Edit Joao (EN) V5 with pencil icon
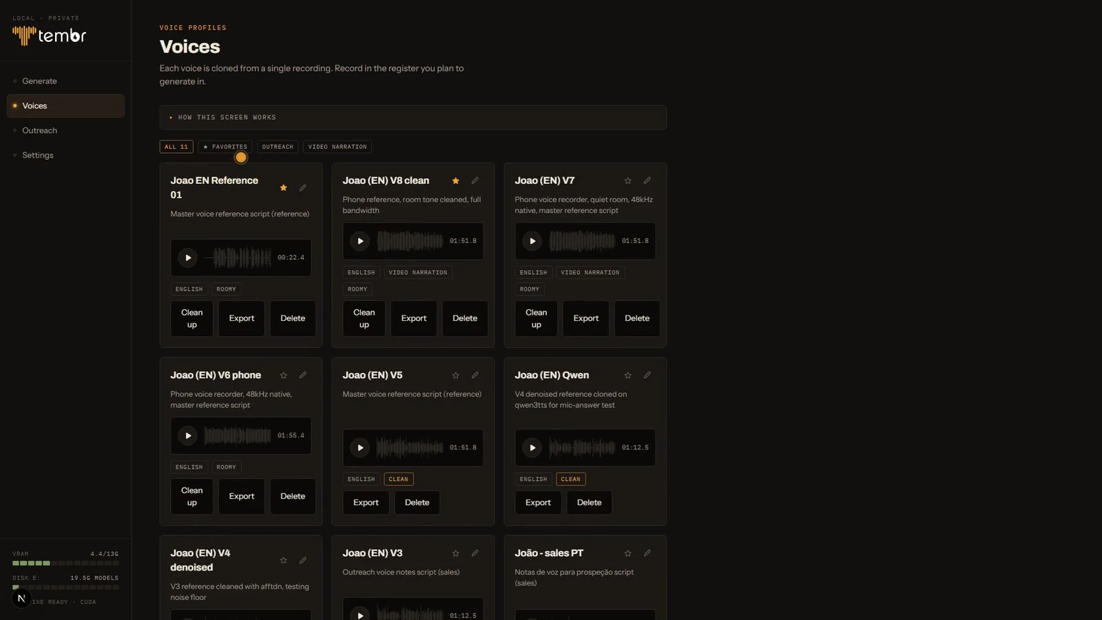The height and width of the screenshot is (620, 1102). click(475, 375)
